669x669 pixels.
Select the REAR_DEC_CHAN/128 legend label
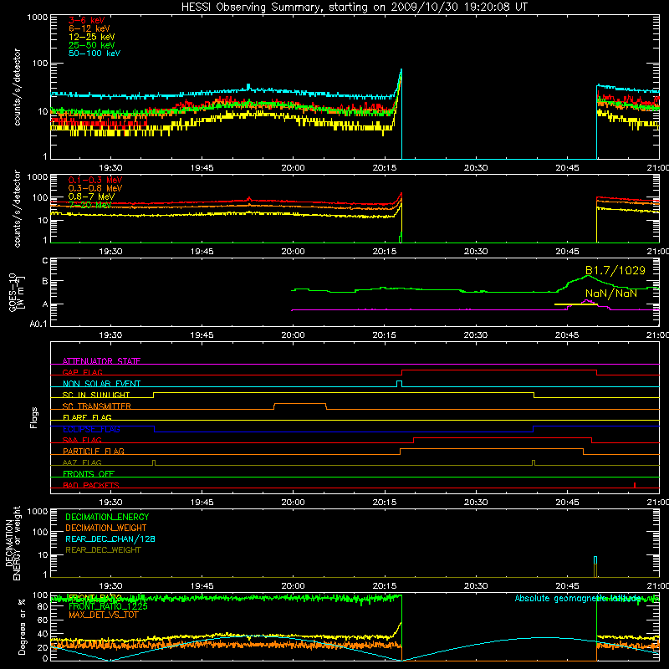coord(110,539)
